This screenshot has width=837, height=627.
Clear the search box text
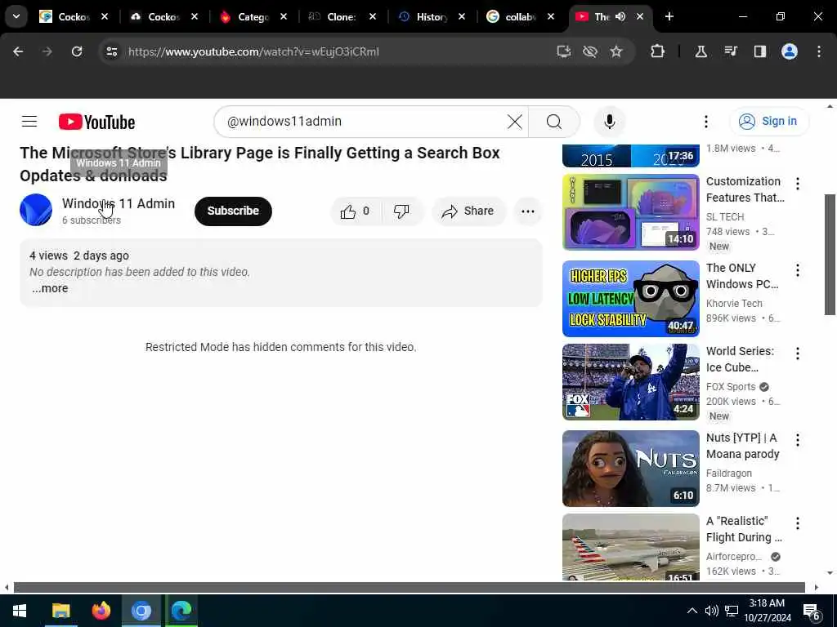click(x=515, y=122)
